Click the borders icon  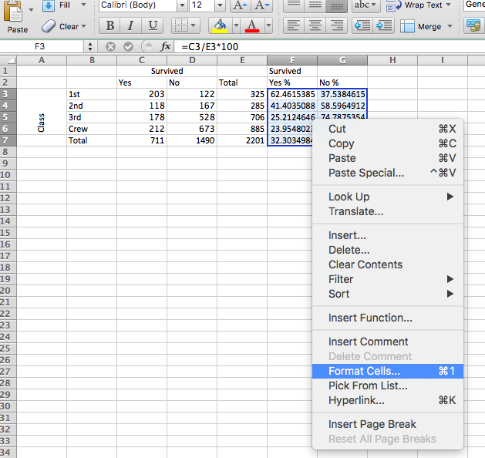180,25
